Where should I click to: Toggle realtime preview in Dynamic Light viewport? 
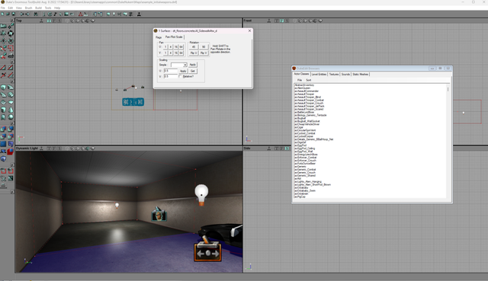pyautogui.click(x=41, y=148)
